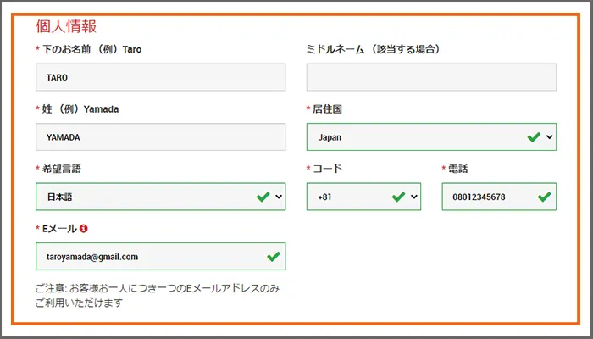This screenshot has width=593, height=339.
Task: Click the red info icon beside Eメール
Action: (84, 229)
